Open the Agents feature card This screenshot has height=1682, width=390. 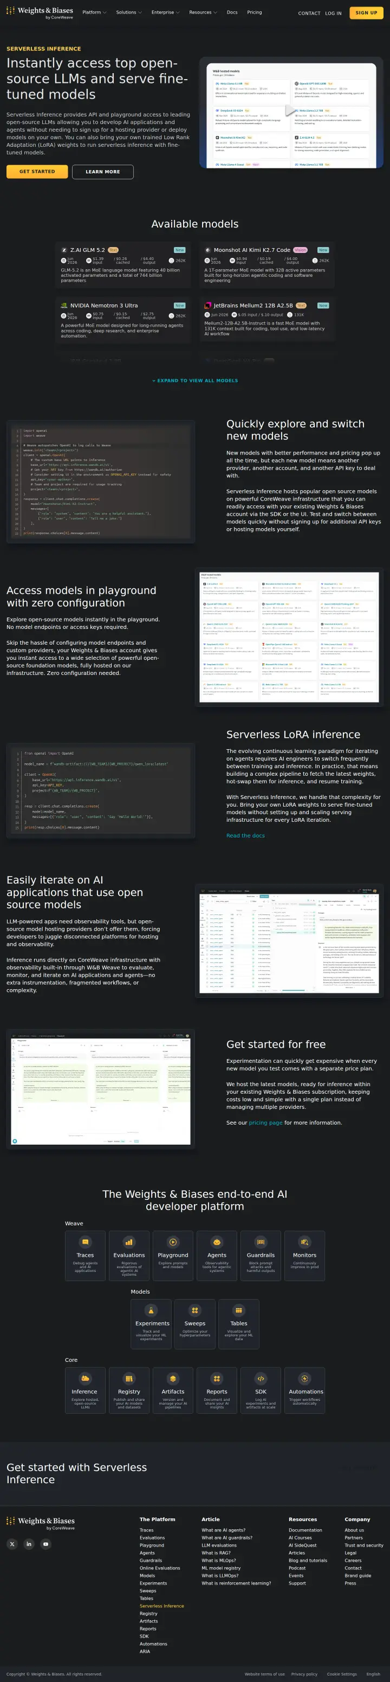[x=216, y=1256]
